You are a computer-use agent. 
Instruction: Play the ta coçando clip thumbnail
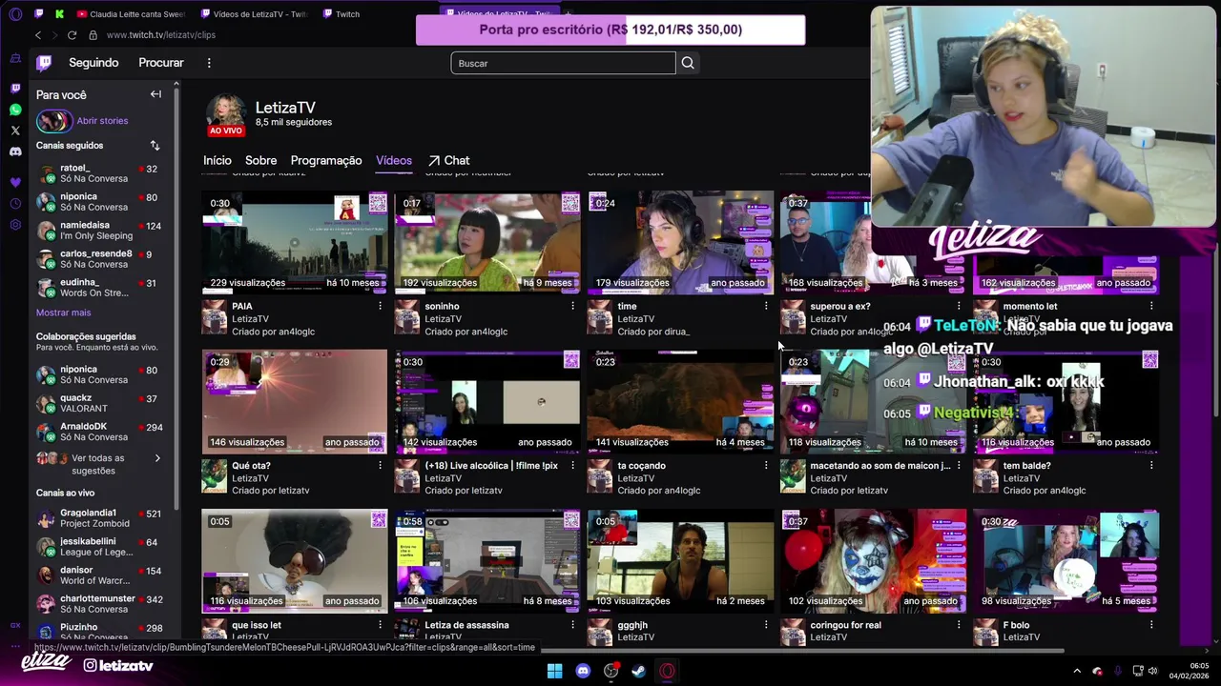click(x=680, y=401)
